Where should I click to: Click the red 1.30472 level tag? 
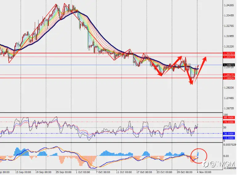pos(229,57)
